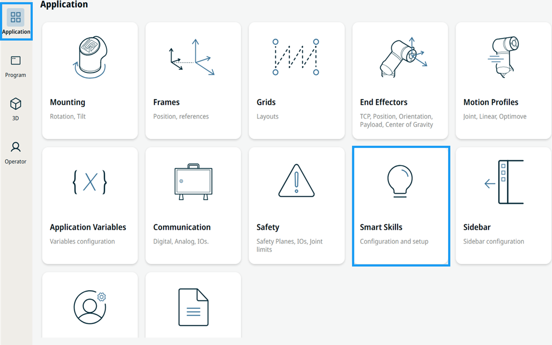Screen dimensions: 552x345
Task: Open the document file icon tile
Action: click(x=194, y=307)
